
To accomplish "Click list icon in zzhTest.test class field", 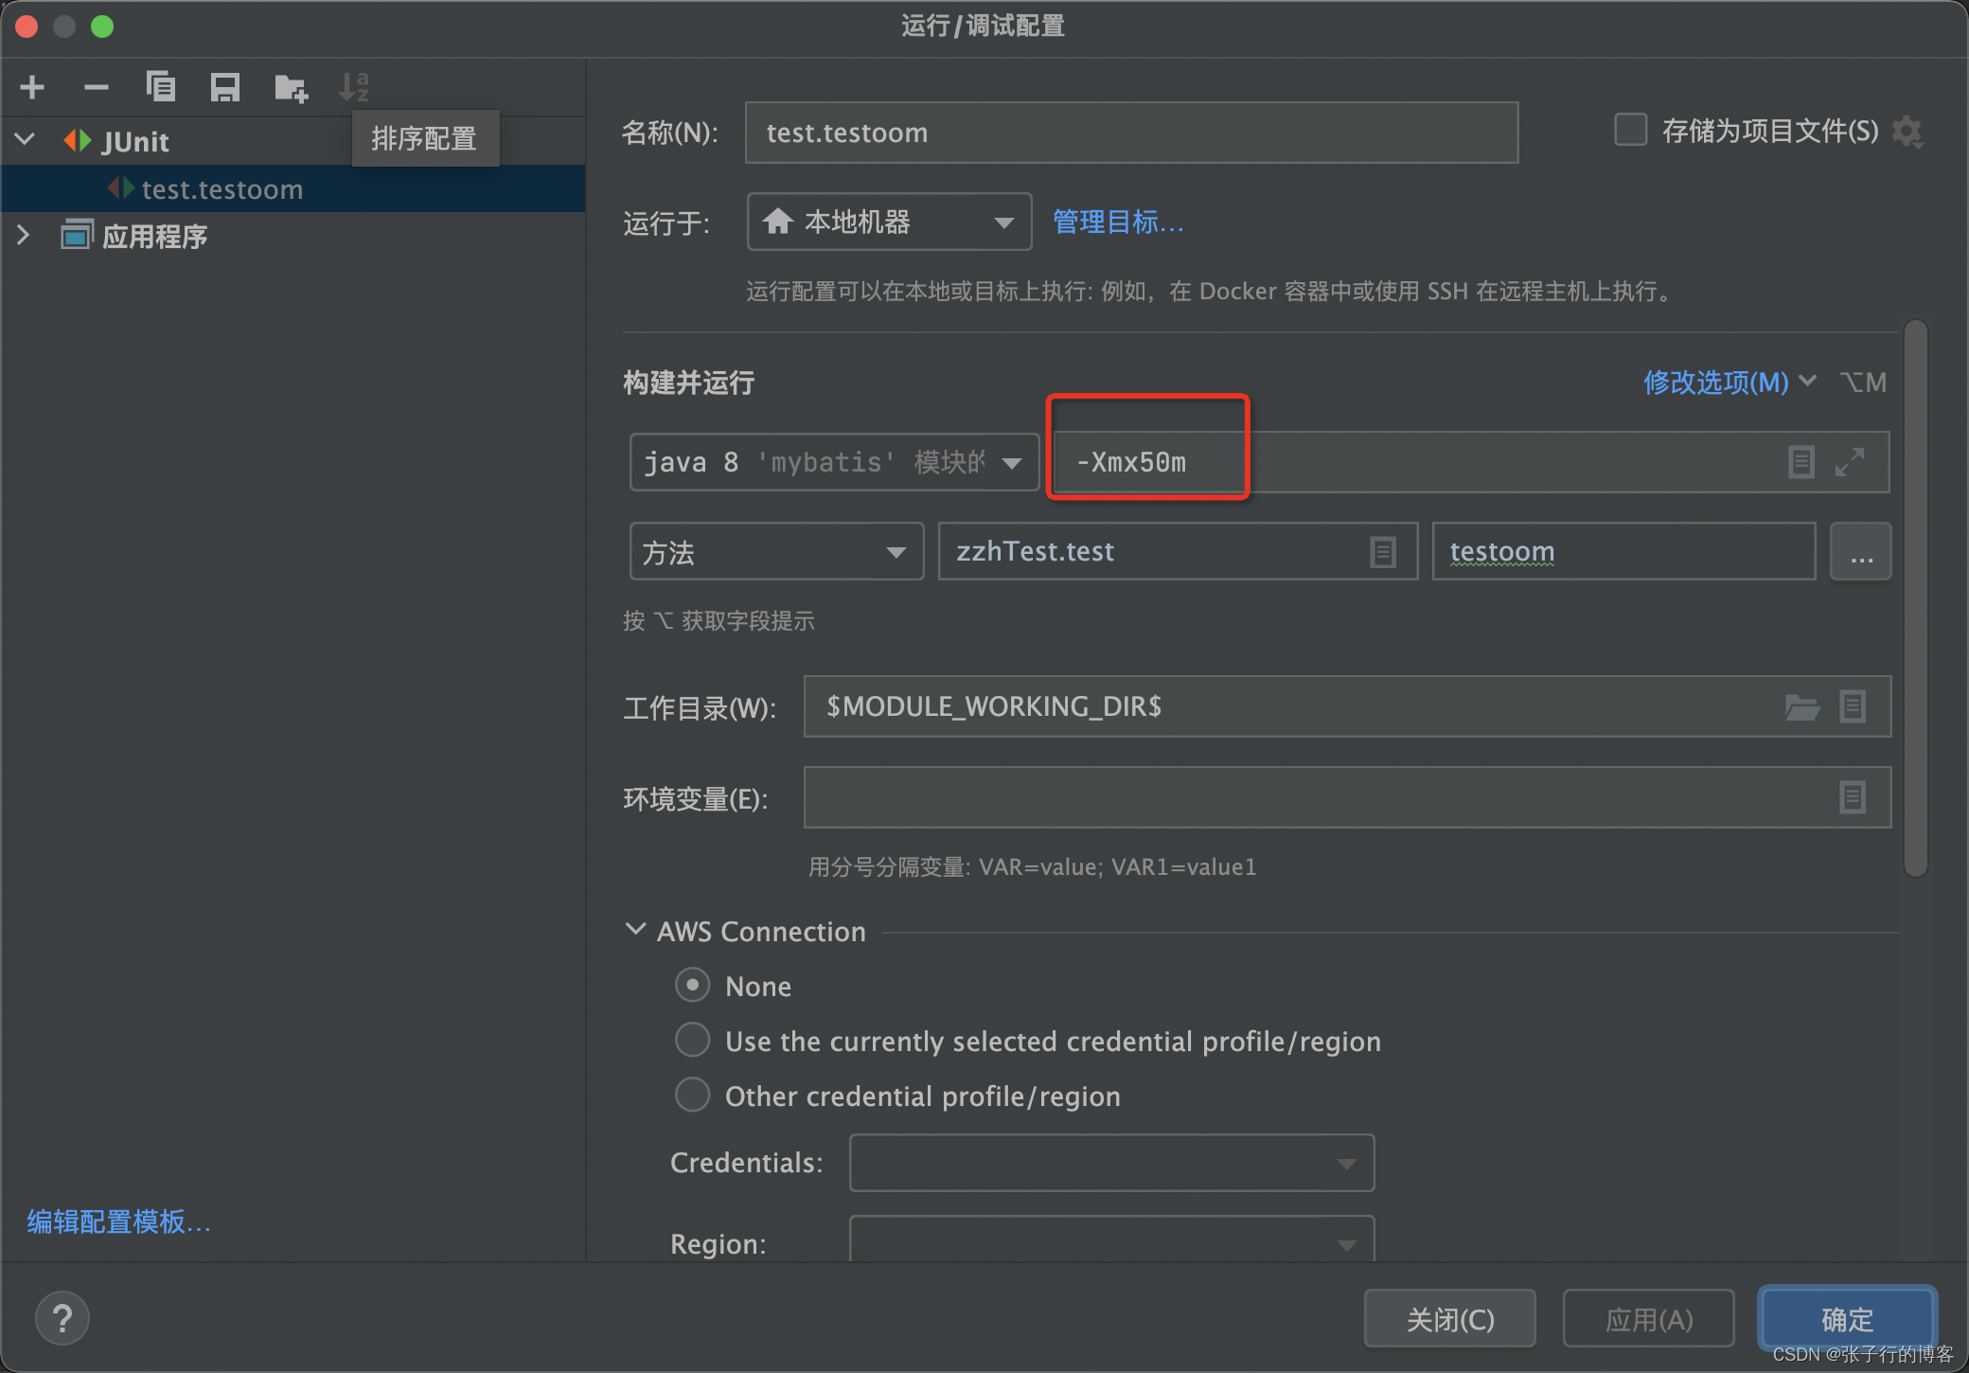I will click(1383, 551).
